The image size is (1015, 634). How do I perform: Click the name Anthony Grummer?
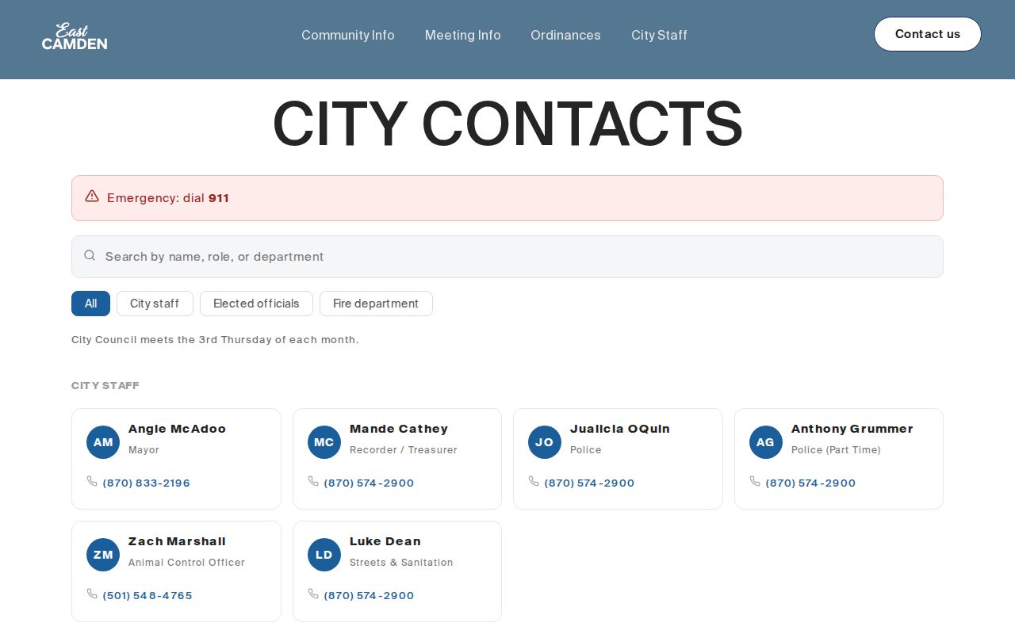pos(852,429)
